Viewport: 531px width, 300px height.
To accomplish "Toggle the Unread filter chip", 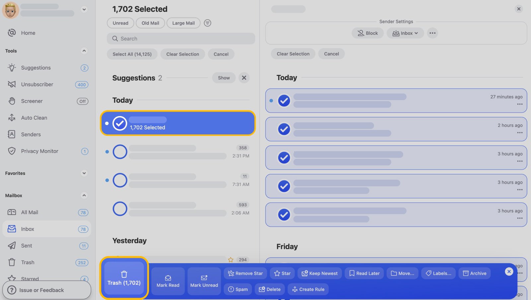I will [120, 23].
